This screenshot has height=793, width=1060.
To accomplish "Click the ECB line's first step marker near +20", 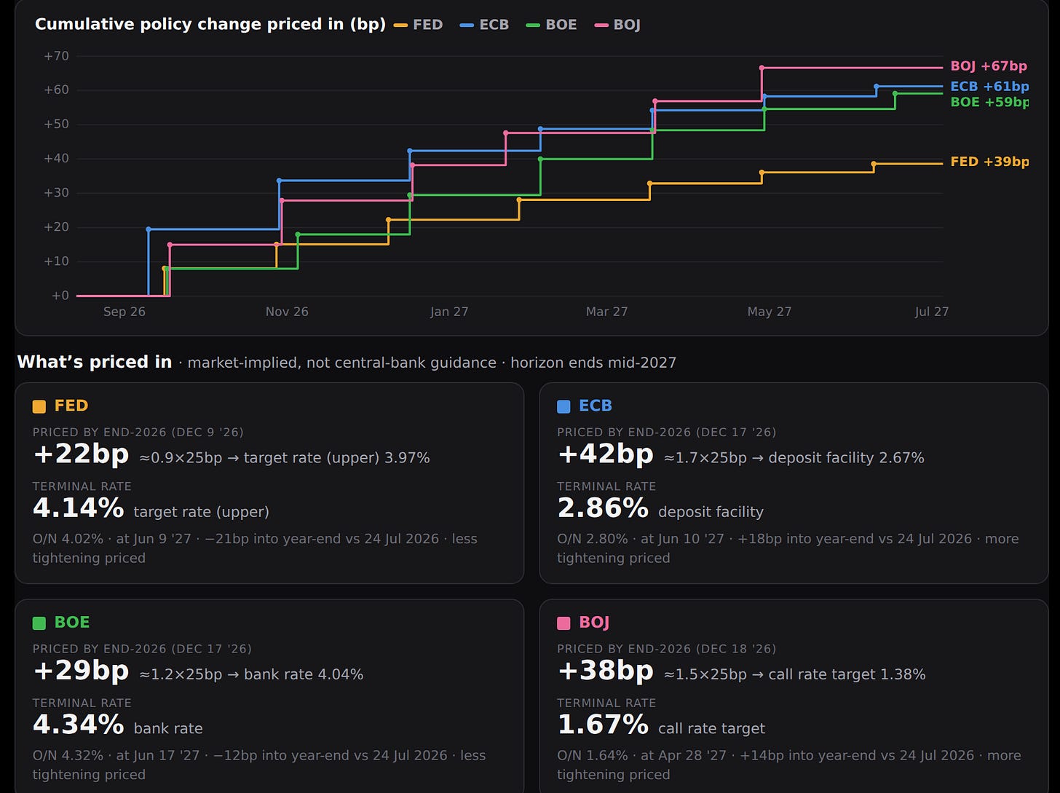I will [x=149, y=229].
